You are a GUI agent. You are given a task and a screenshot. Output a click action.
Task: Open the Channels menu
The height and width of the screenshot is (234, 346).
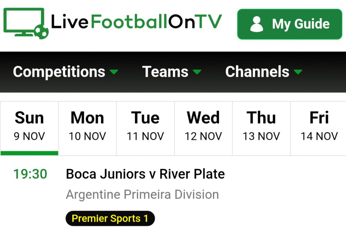tap(257, 72)
